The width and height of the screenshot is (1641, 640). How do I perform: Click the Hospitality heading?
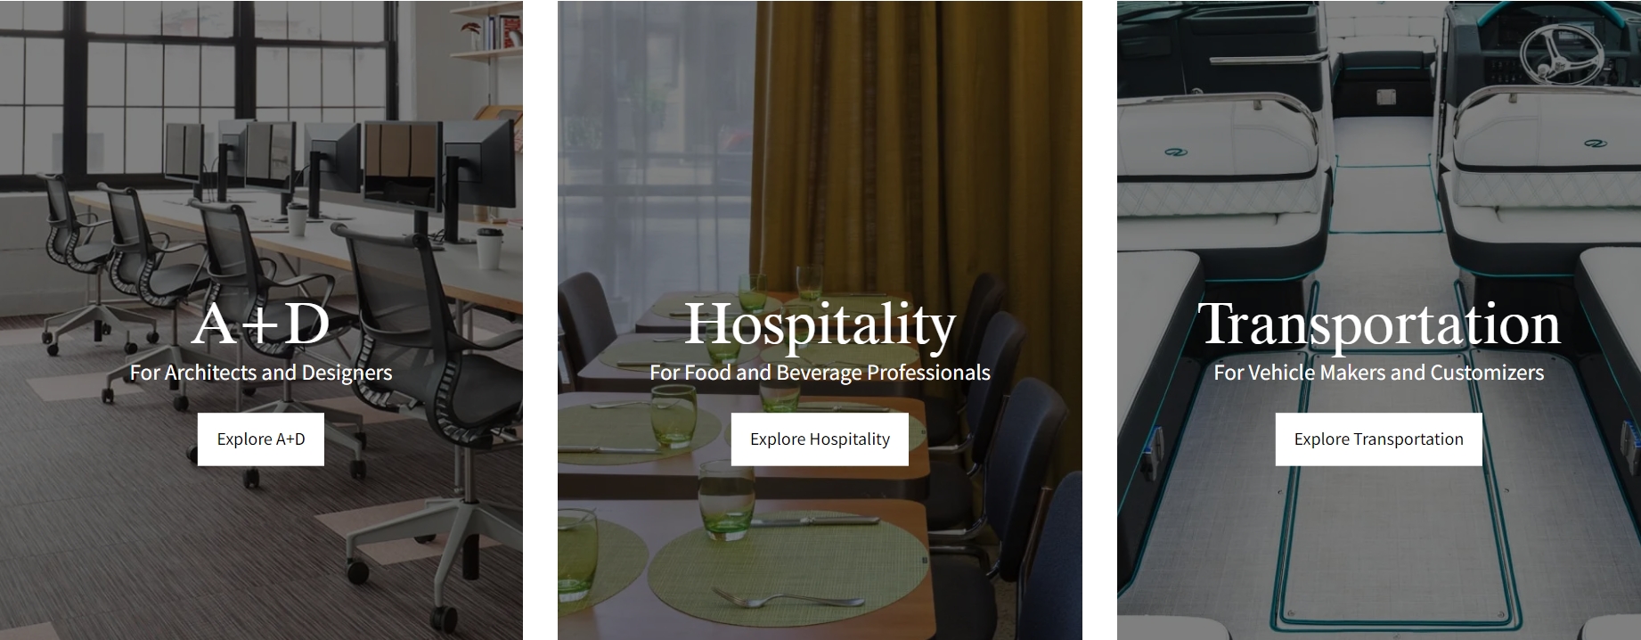click(820, 325)
